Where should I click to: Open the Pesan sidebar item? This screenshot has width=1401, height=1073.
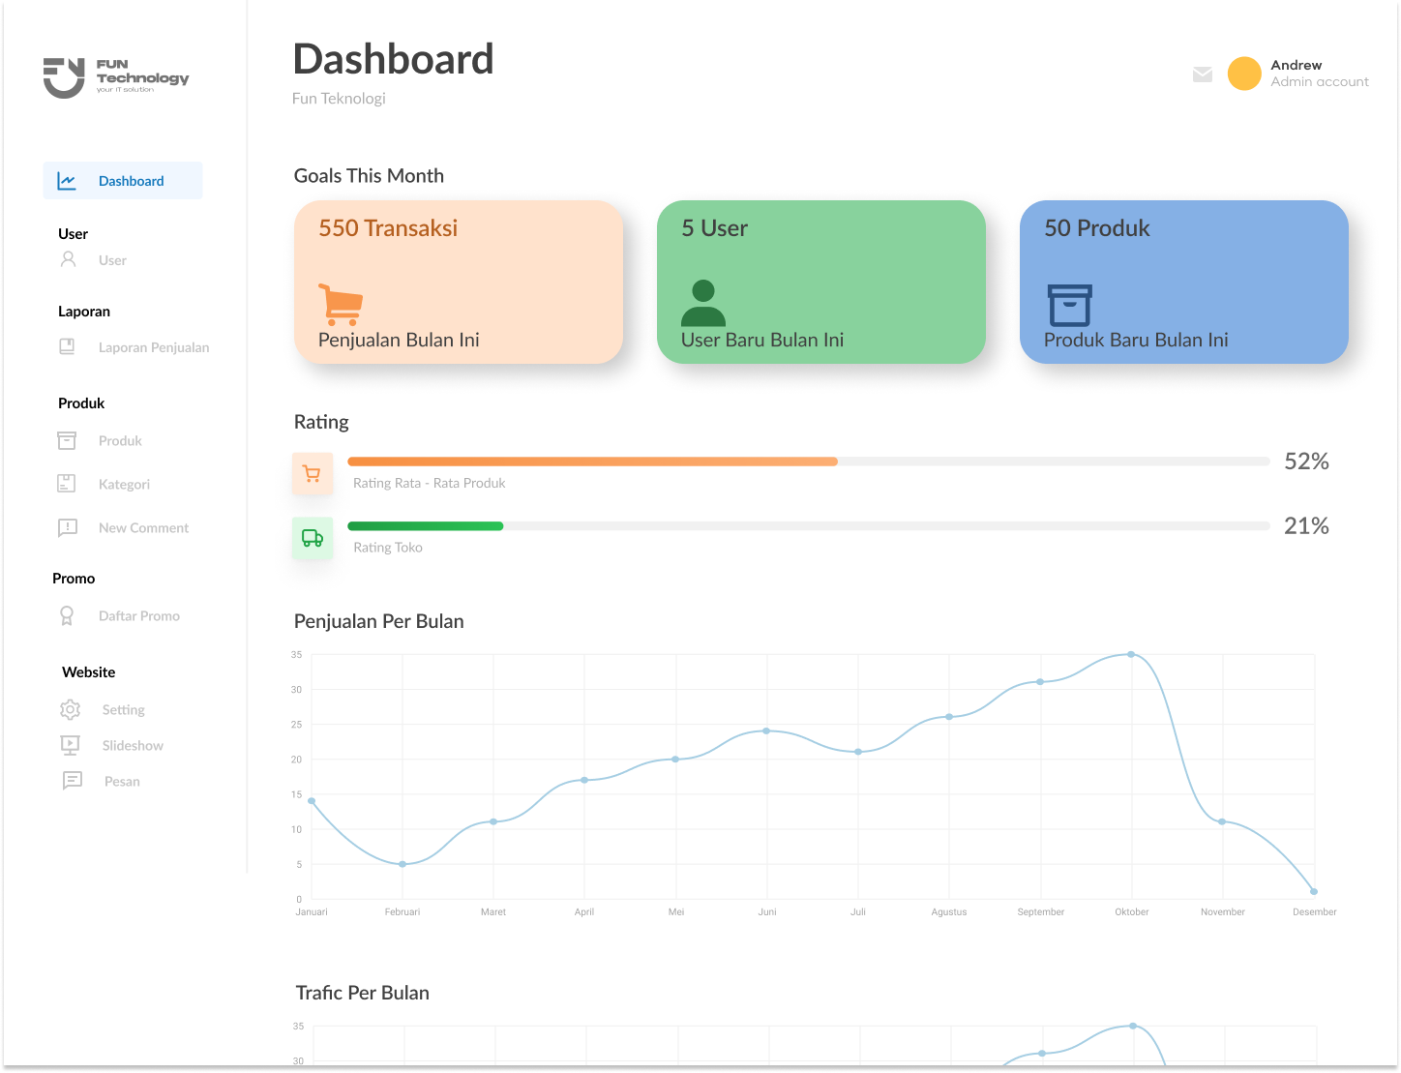tap(122, 781)
